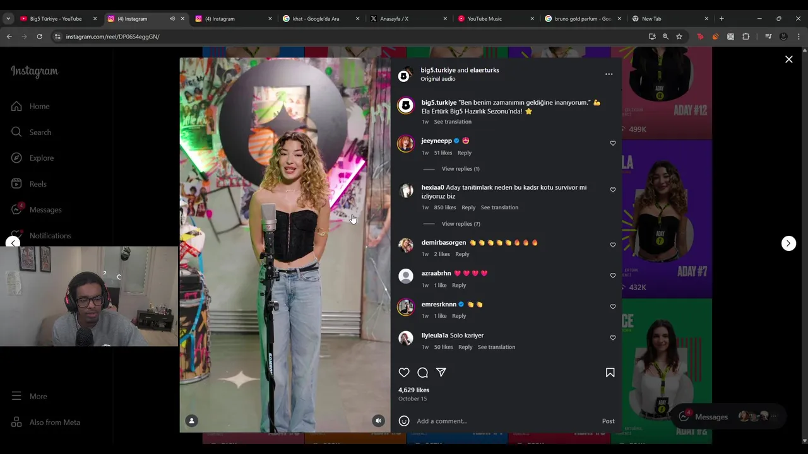Open emoji picker in the comment box
This screenshot has height=454, width=808.
pyautogui.click(x=404, y=421)
